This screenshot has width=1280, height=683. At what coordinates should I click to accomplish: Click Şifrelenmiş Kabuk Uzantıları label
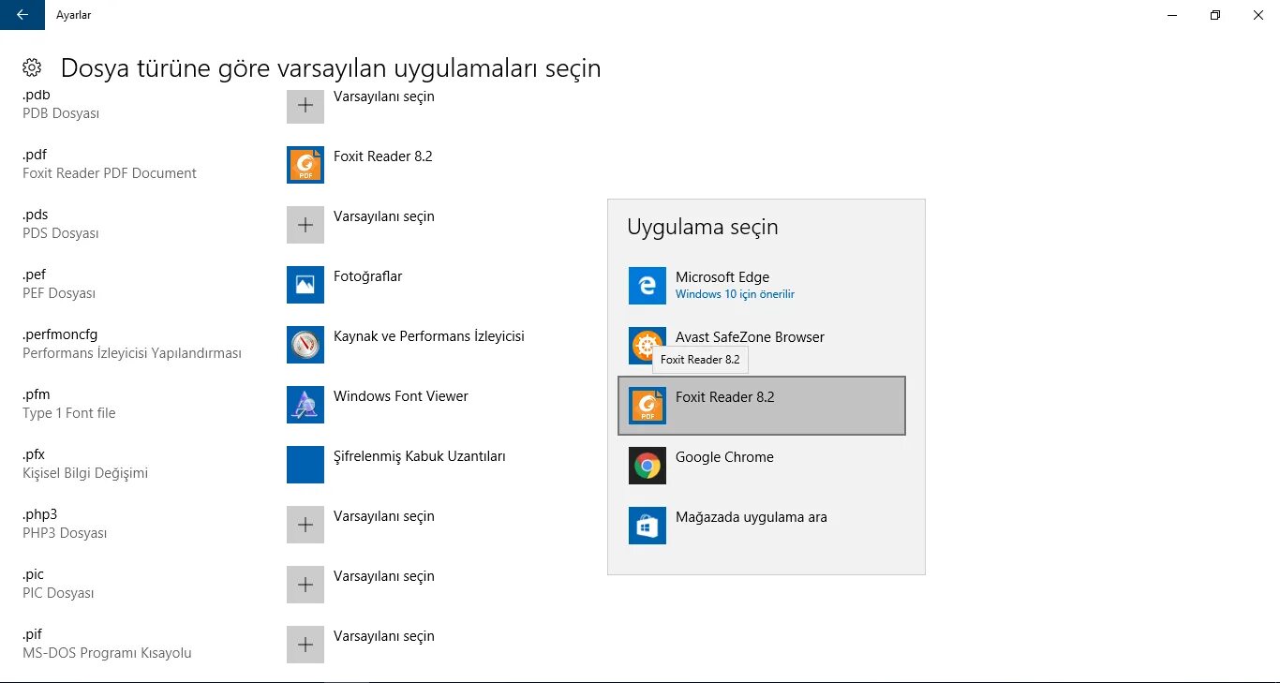420,456
